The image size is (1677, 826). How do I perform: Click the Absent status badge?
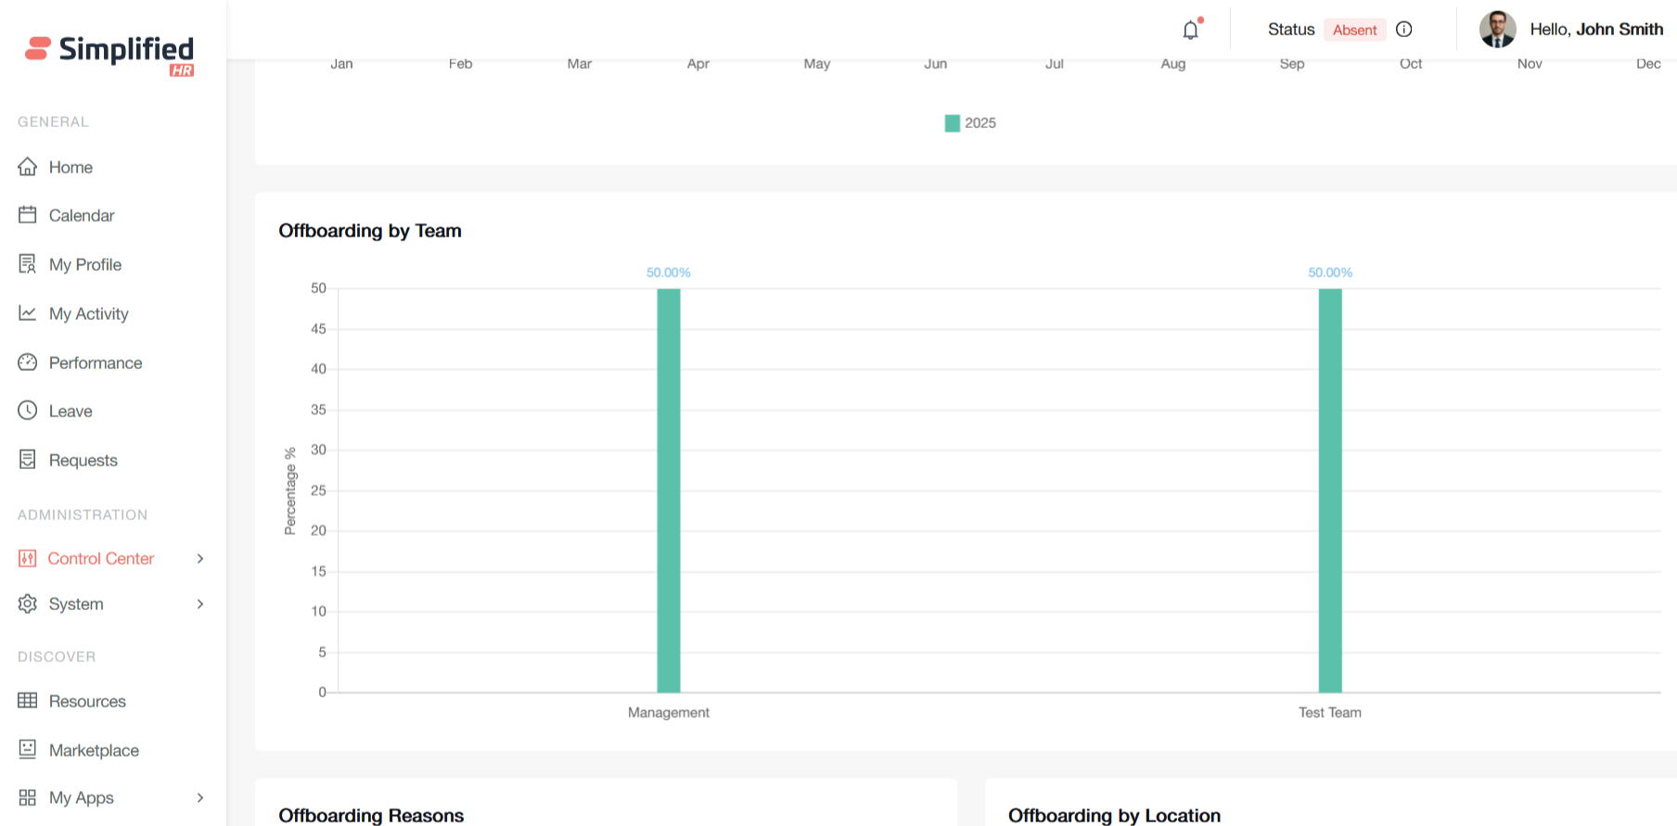click(x=1354, y=30)
